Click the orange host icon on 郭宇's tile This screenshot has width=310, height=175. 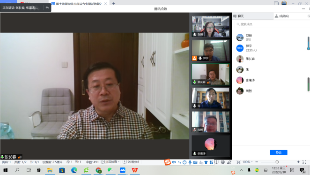[194, 58]
